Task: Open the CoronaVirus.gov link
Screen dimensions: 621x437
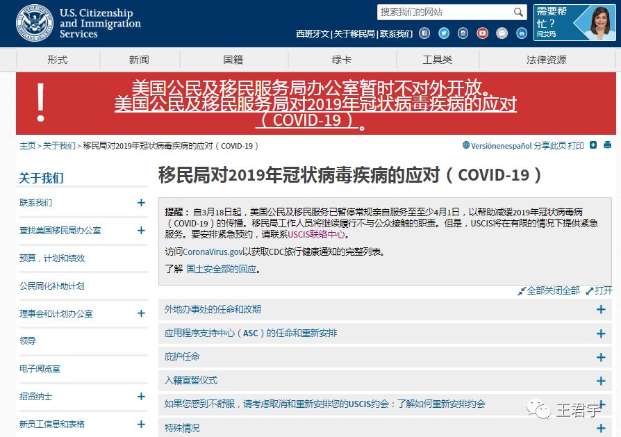Action: point(213,252)
